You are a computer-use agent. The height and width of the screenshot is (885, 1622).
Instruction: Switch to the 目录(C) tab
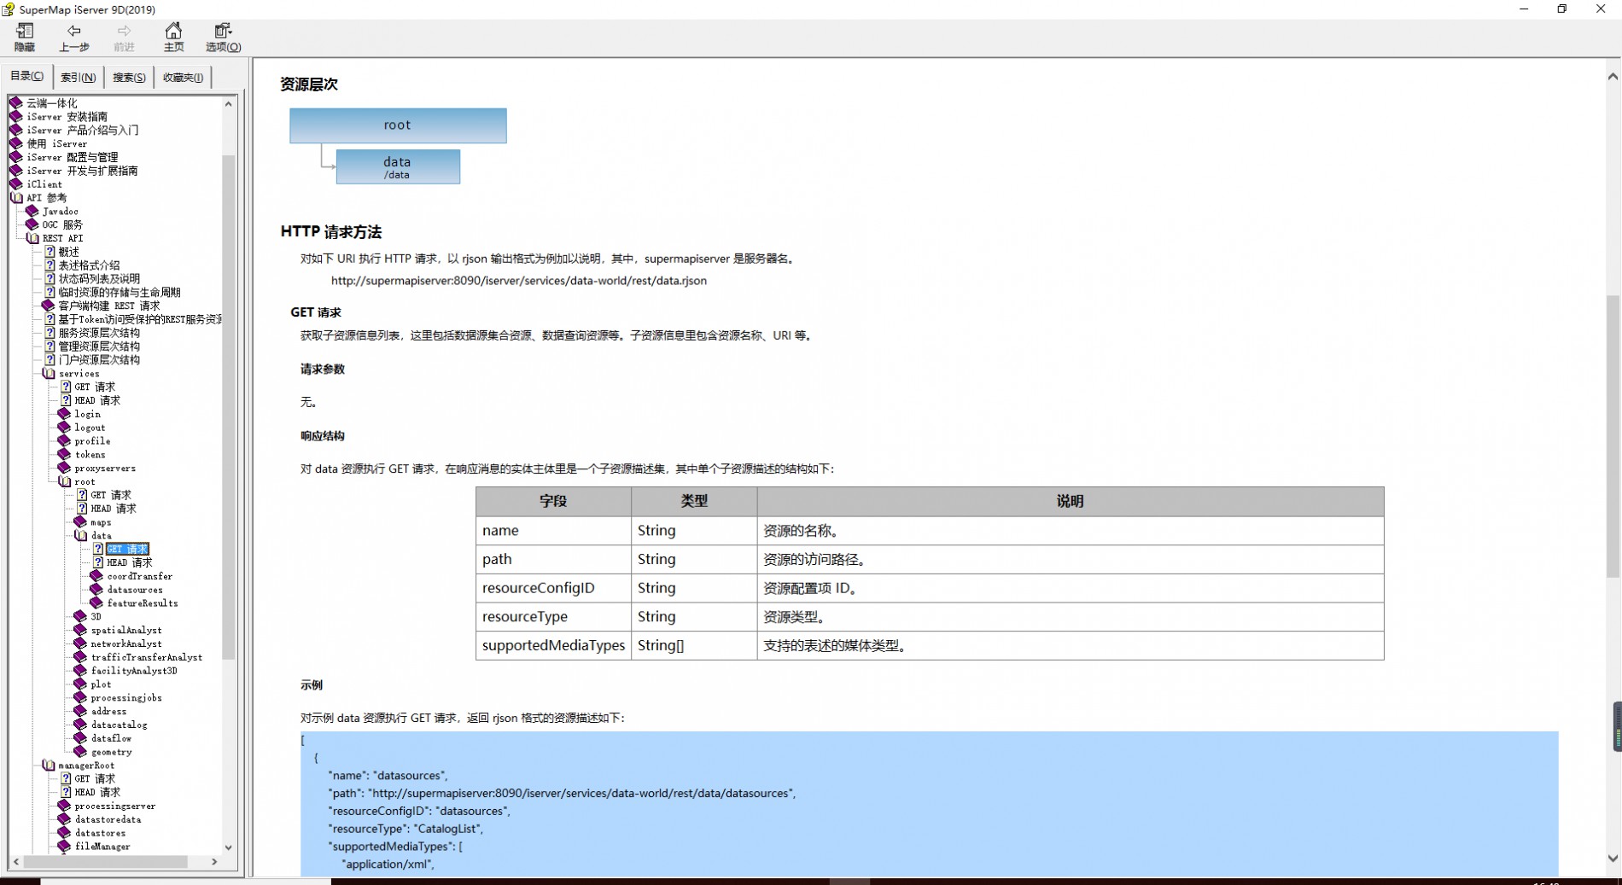tap(26, 76)
